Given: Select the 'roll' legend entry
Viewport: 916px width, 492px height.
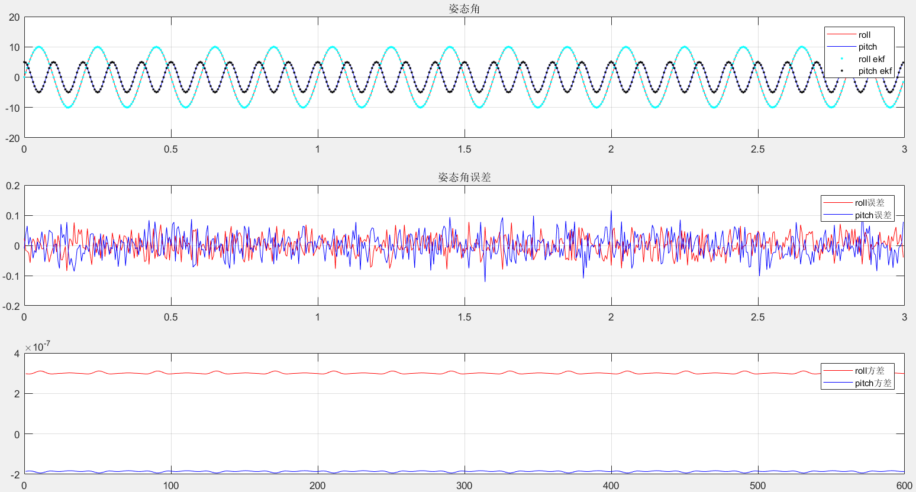Looking at the screenshot, I should [x=859, y=35].
